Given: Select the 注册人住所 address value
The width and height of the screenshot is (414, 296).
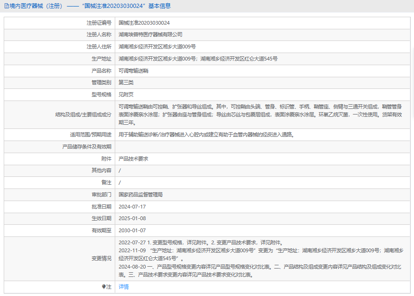Looking at the screenshot, I should pyautogui.click(x=157, y=47).
